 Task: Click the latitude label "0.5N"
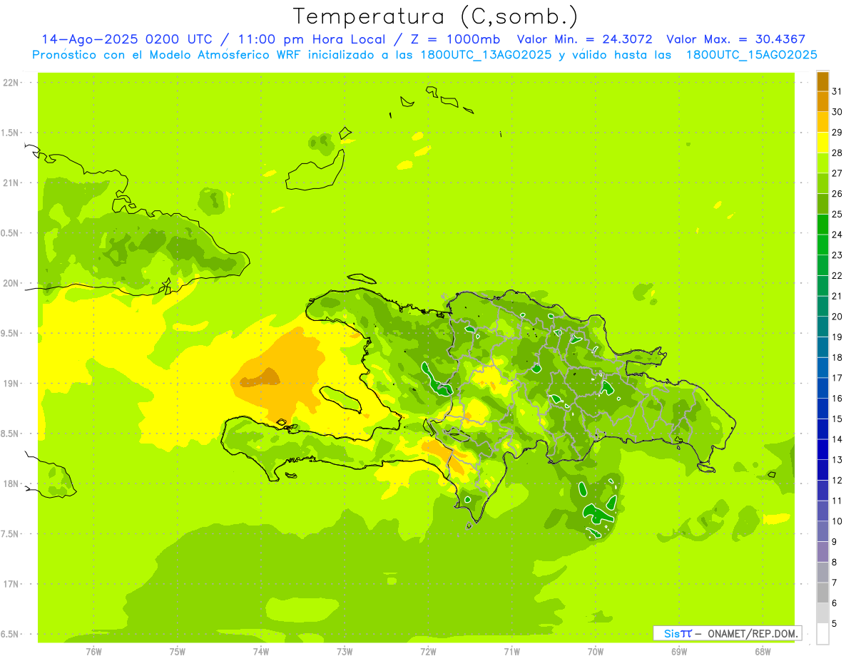(x=10, y=233)
